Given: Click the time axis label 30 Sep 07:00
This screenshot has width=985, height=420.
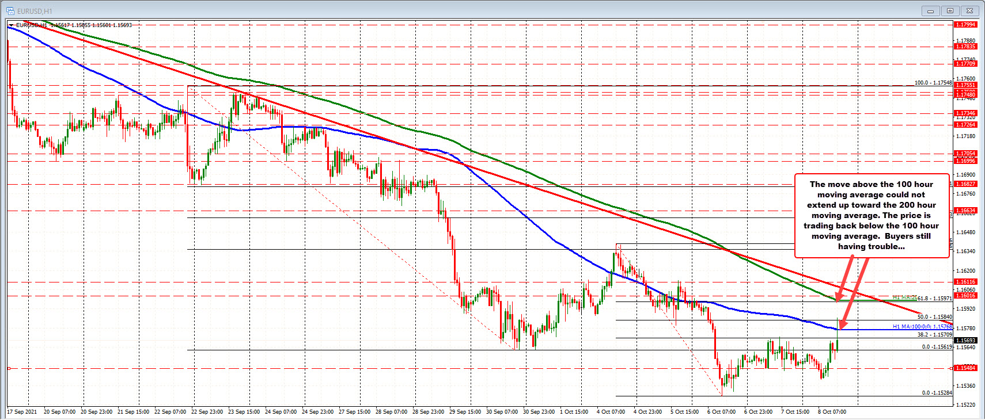Looking at the screenshot, I should pyautogui.click(x=502, y=412).
